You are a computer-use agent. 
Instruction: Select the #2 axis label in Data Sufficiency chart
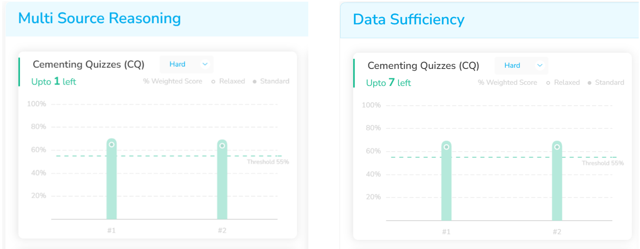tap(557, 232)
